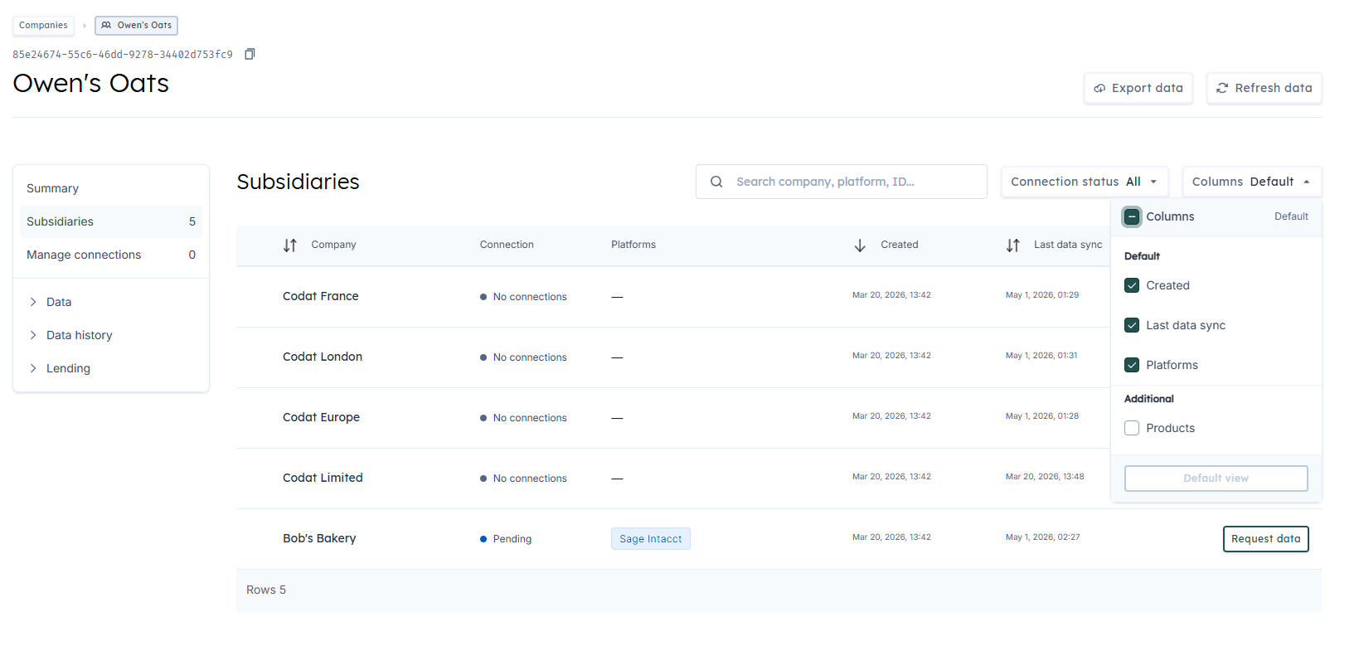Open the Bob's Bakery subsidiary
1359x651 pixels.
pos(319,538)
